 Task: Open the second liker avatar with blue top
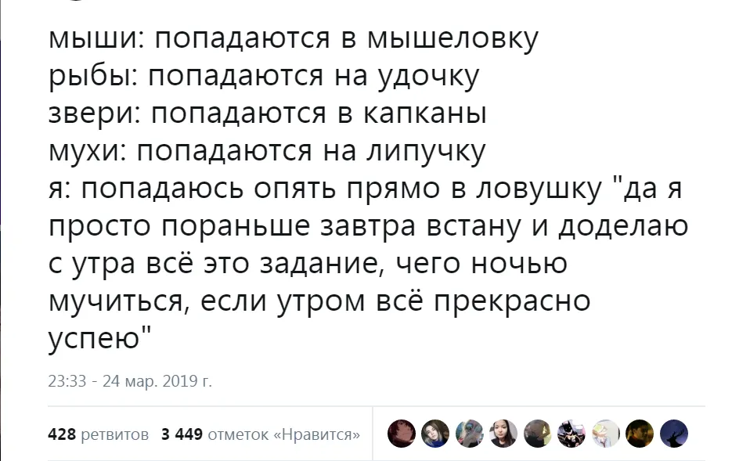(435, 434)
